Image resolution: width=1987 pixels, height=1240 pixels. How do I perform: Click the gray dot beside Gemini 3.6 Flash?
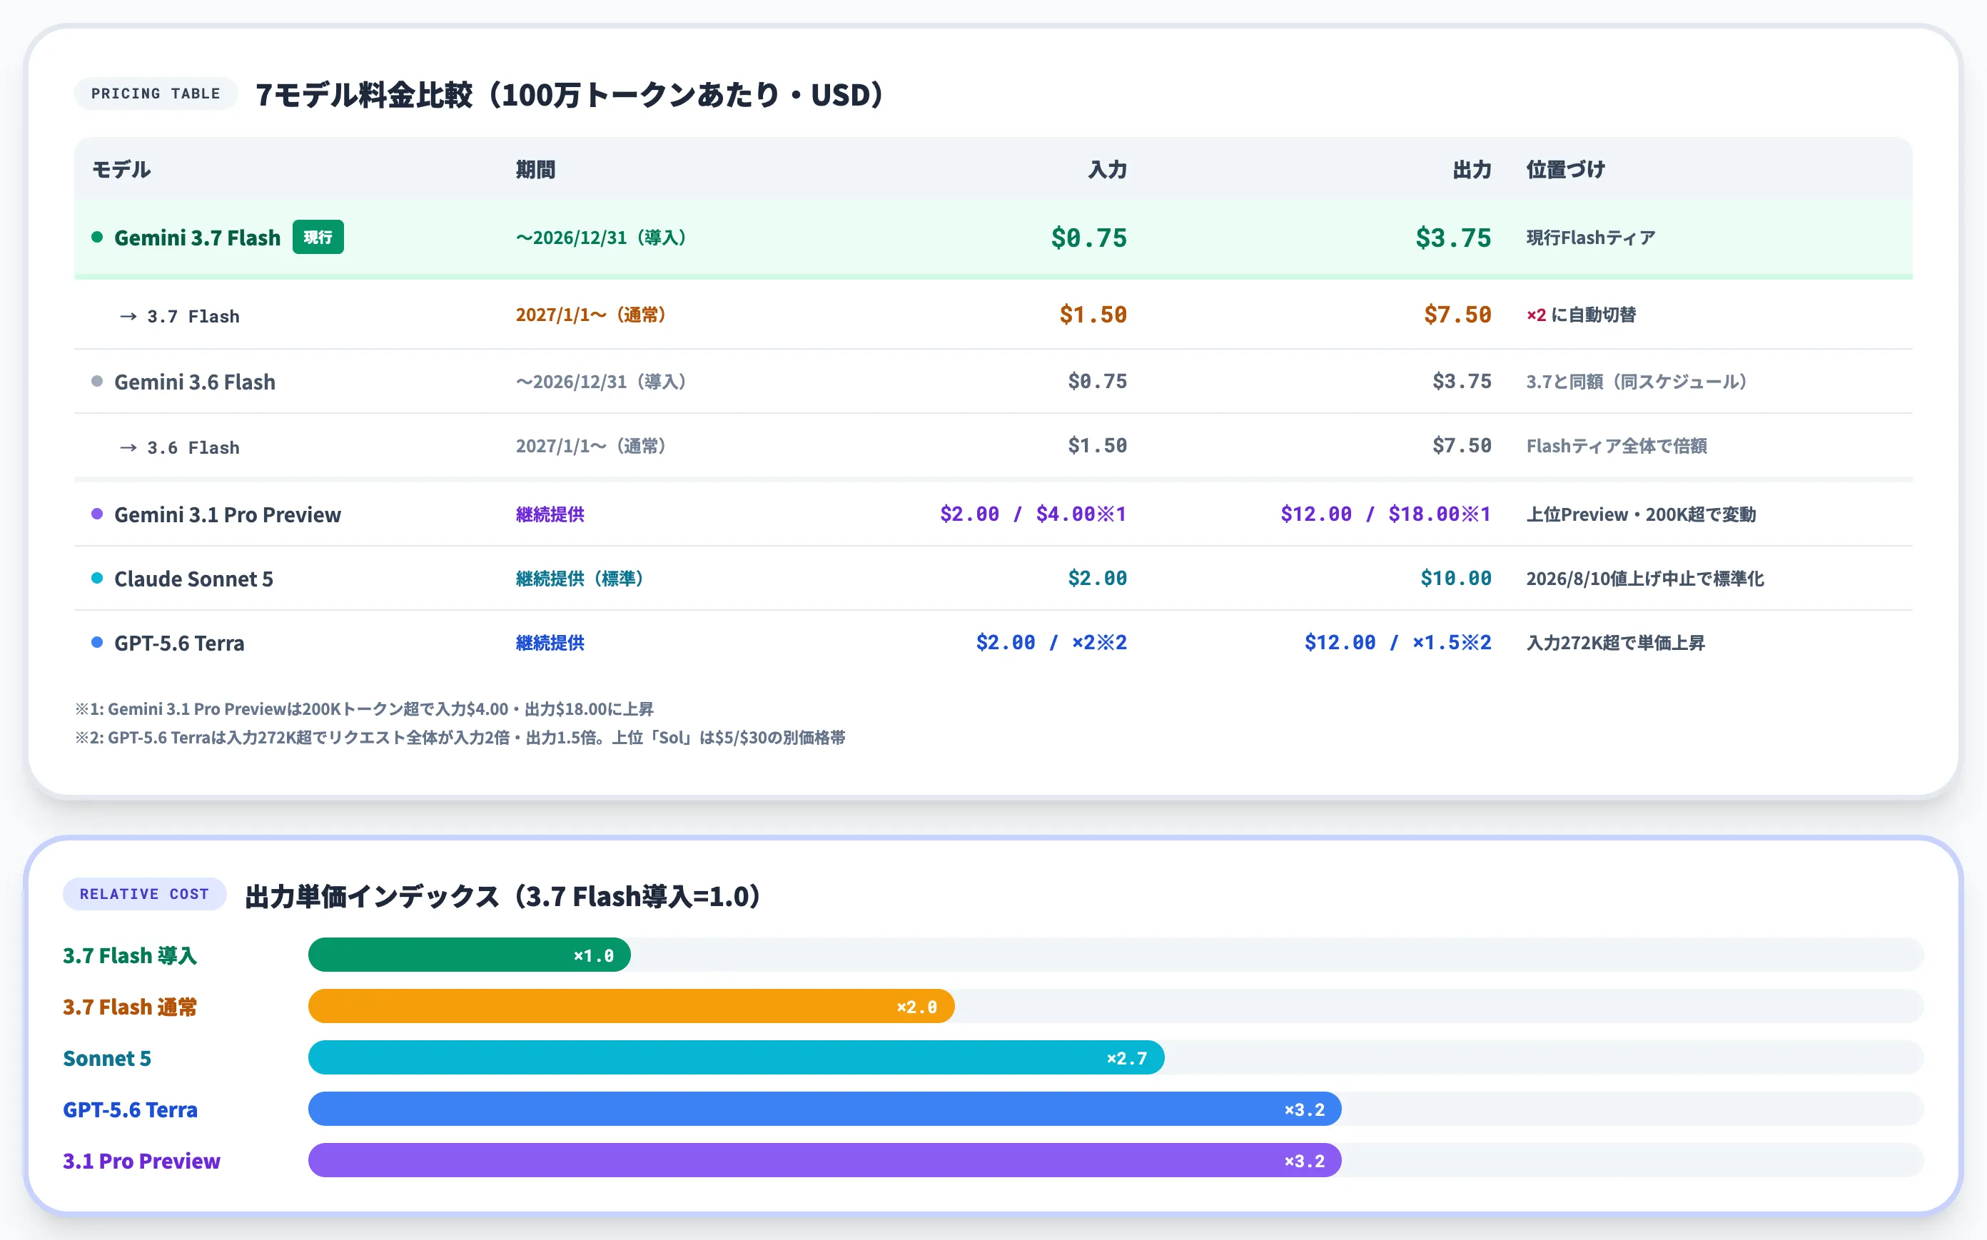coord(97,382)
